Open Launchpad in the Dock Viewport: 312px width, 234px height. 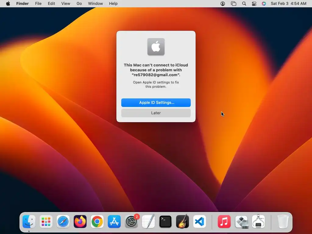click(46, 222)
